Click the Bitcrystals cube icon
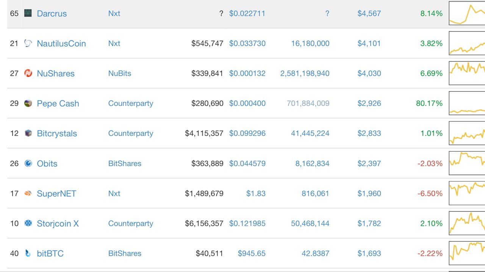 point(28,133)
